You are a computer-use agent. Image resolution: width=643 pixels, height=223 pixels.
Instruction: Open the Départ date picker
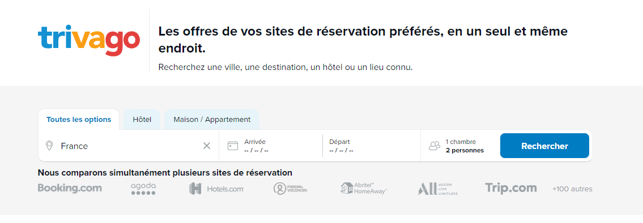[x=372, y=146]
